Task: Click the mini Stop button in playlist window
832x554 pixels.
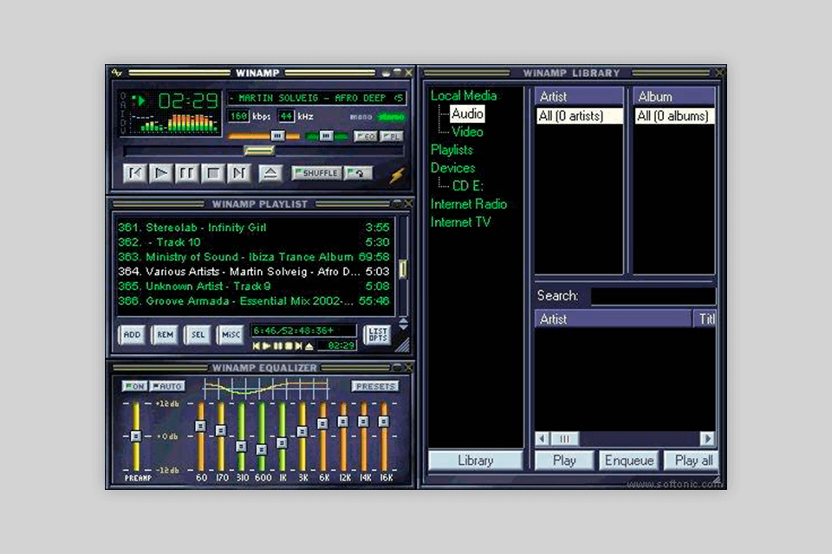Action: pos(288,346)
